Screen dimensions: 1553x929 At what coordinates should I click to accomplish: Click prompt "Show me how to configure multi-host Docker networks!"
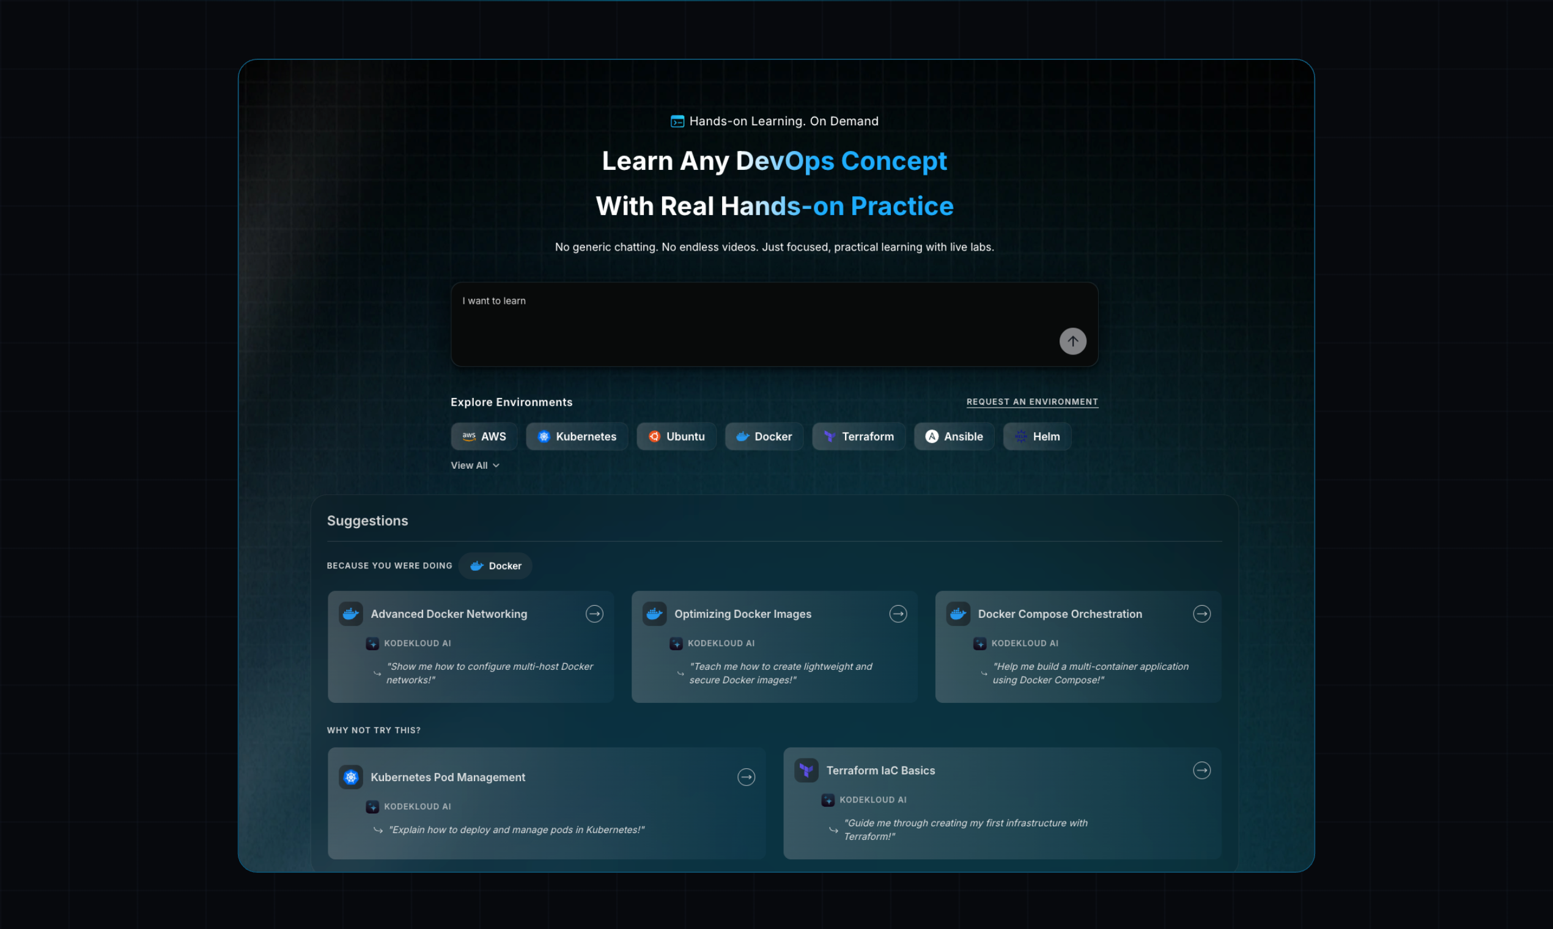click(489, 673)
